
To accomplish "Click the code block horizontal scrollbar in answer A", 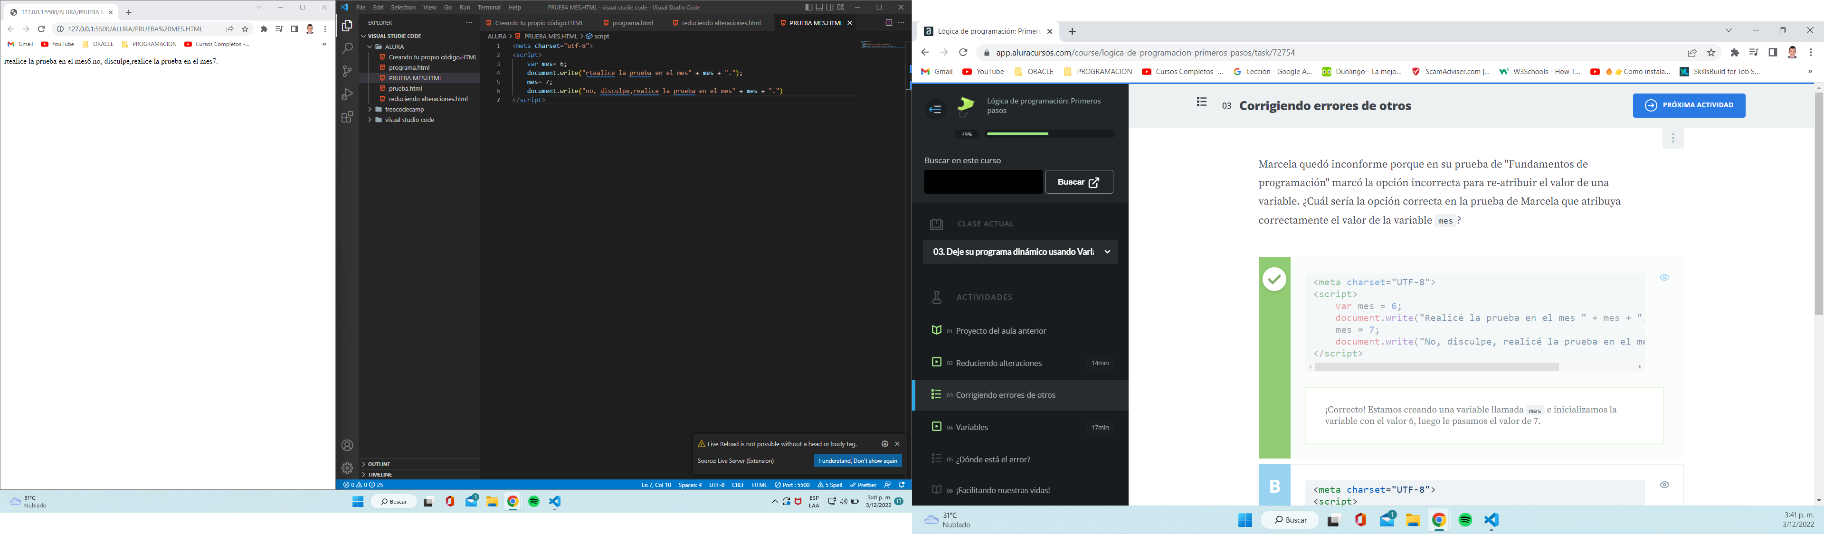I will (1437, 367).
